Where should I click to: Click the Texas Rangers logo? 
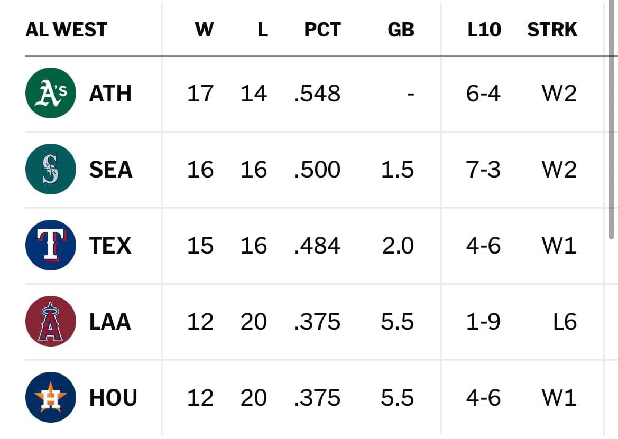(50, 245)
